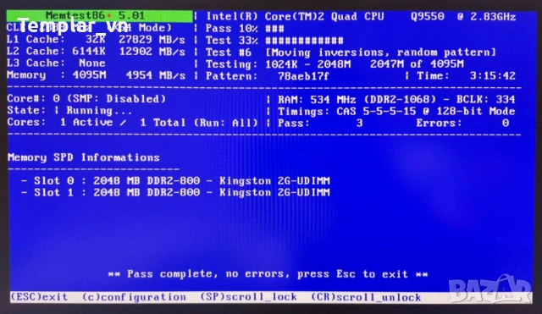The height and width of the screenshot is (314, 542).
Task: Click the Pattern value 78aeb17f
Action: click(303, 76)
